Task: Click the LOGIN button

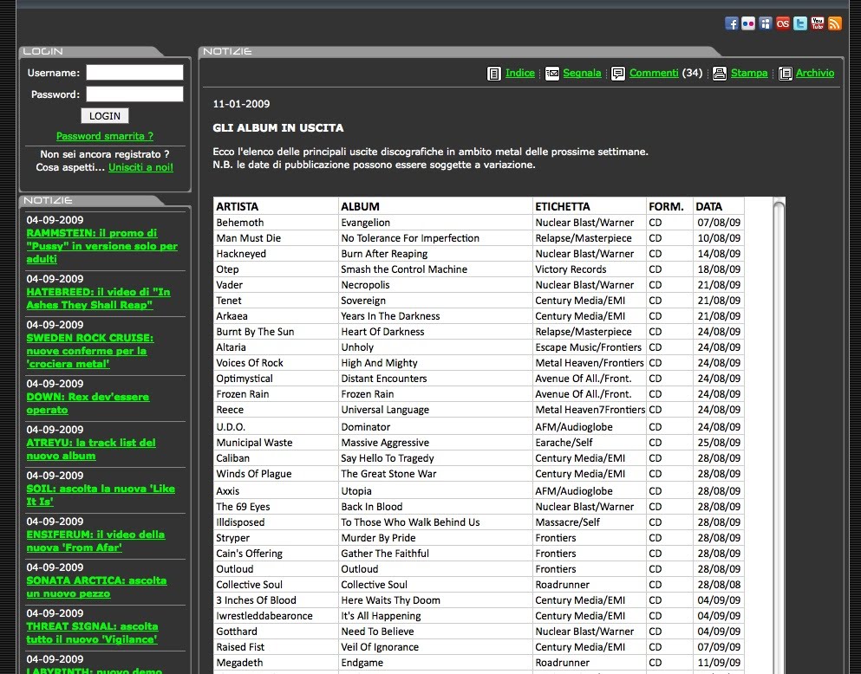Action: (105, 116)
